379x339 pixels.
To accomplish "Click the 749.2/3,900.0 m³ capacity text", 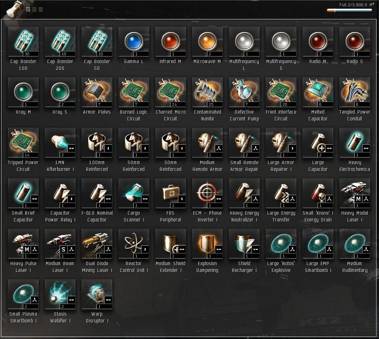I will click(356, 4).
